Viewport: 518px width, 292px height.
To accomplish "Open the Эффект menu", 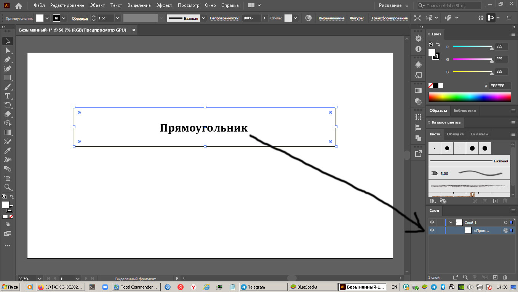I will point(164,6).
